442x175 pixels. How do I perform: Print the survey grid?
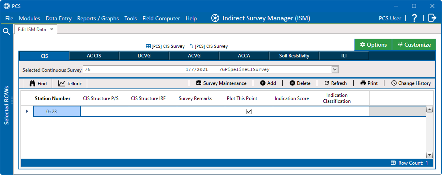(x=369, y=83)
